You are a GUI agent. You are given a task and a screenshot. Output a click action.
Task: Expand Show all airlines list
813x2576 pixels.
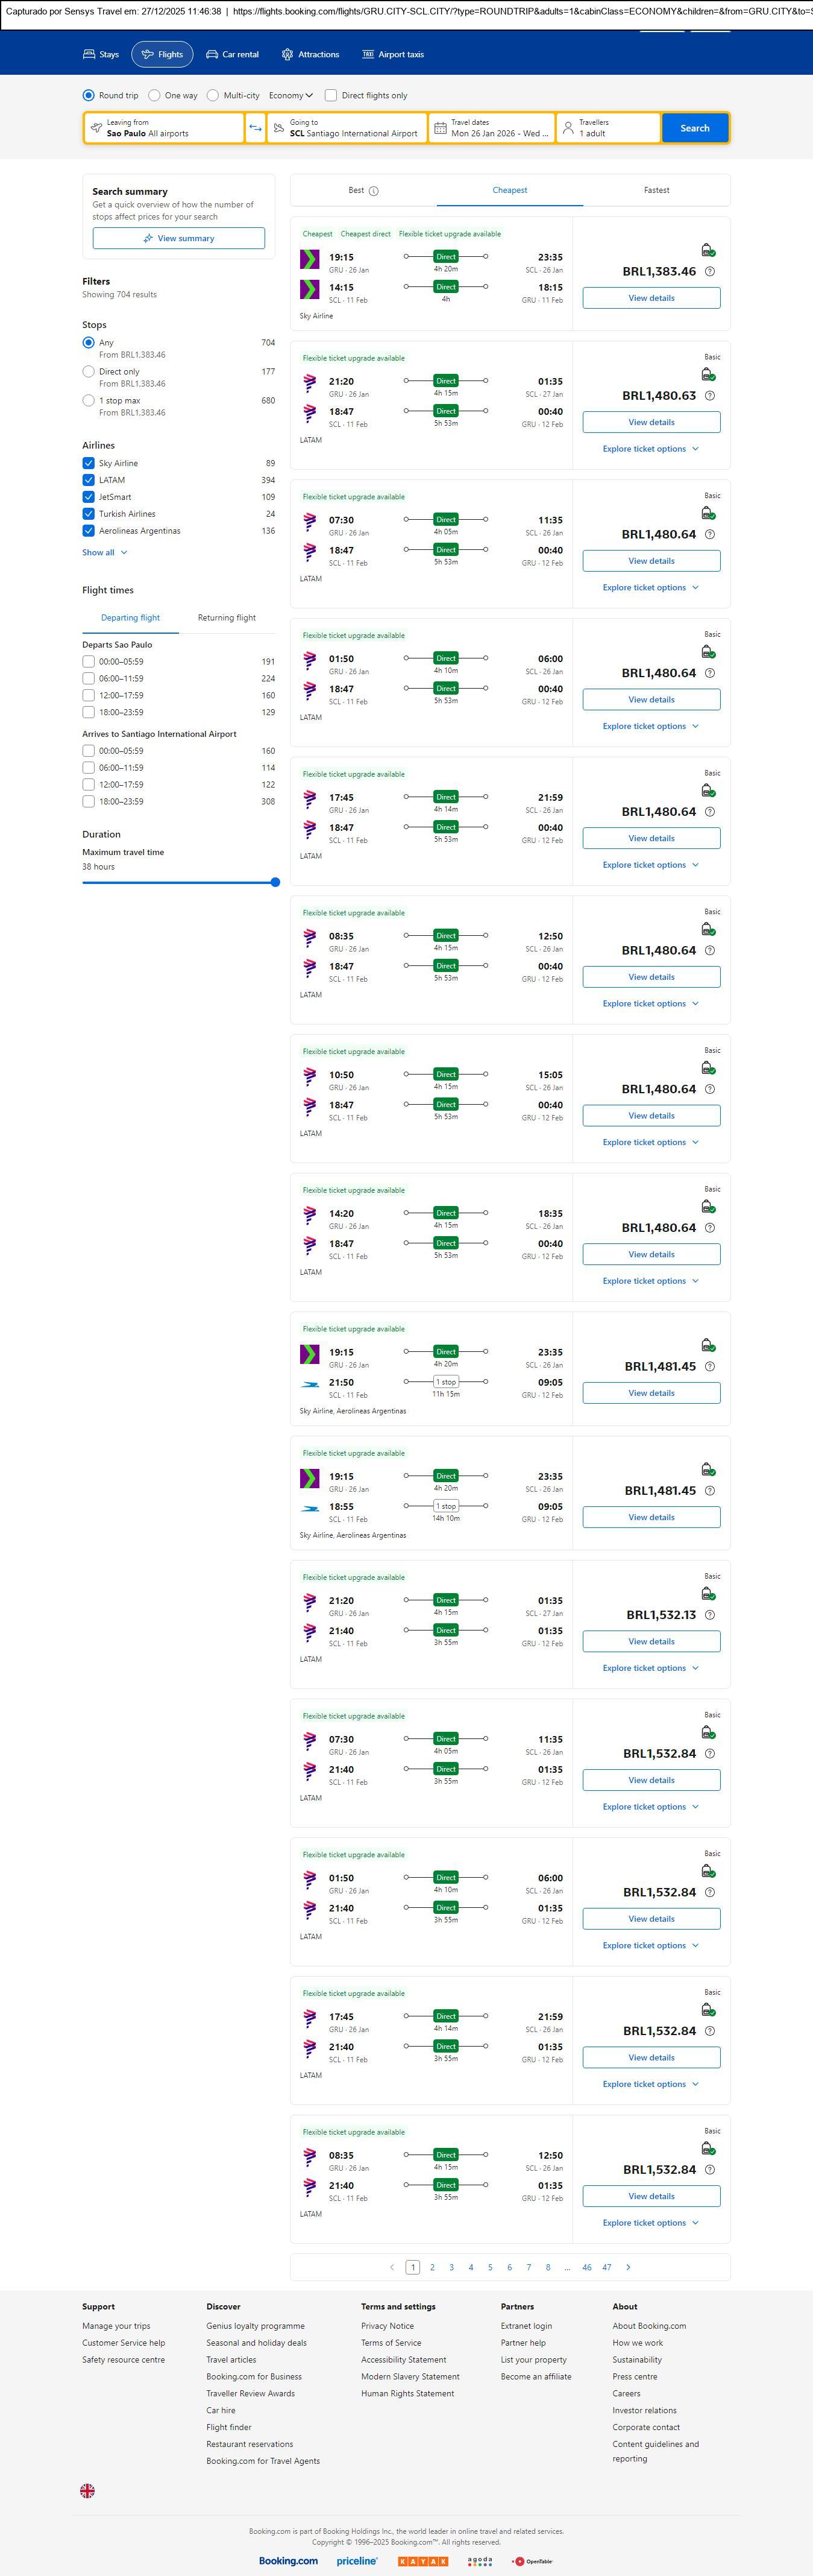tap(105, 552)
